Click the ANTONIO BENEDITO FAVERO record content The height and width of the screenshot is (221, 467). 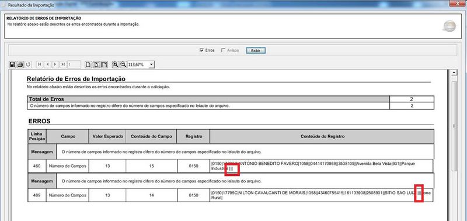click(322, 166)
